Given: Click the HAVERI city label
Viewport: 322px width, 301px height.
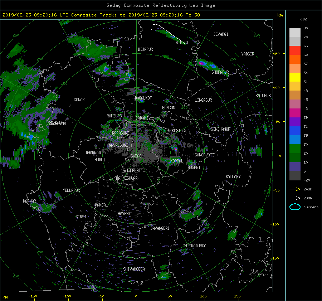Looking at the screenshot, I should [x=124, y=214].
